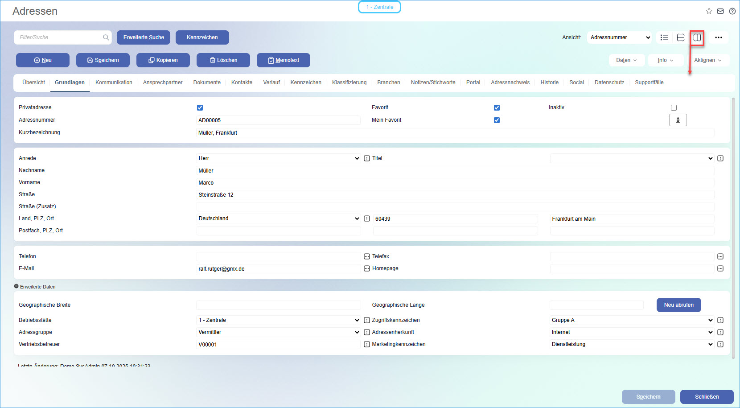
Task: Open the Anrede dropdown
Action: pyautogui.click(x=279, y=158)
